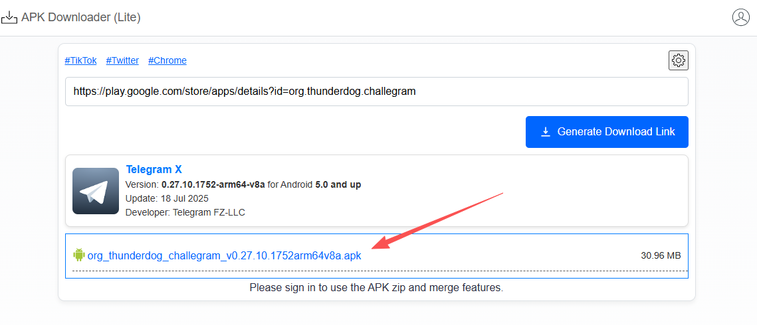Click the green Android robot icon

79,255
